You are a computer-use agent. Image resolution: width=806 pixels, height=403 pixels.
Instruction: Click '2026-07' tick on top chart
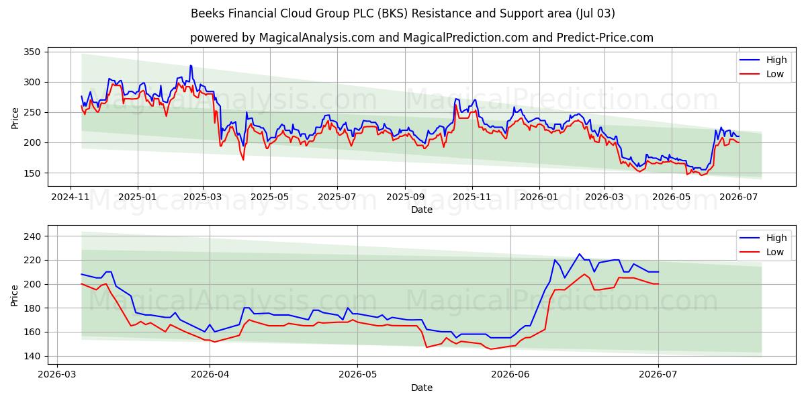(x=737, y=197)
